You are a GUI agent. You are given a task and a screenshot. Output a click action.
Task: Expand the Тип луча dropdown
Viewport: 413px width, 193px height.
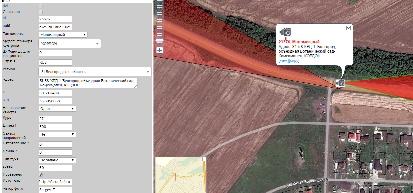pyautogui.click(x=57, y=160)
